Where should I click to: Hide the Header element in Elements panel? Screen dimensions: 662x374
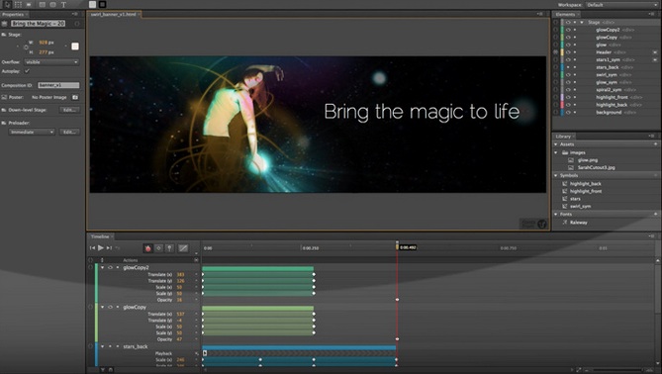coord(568,52)
